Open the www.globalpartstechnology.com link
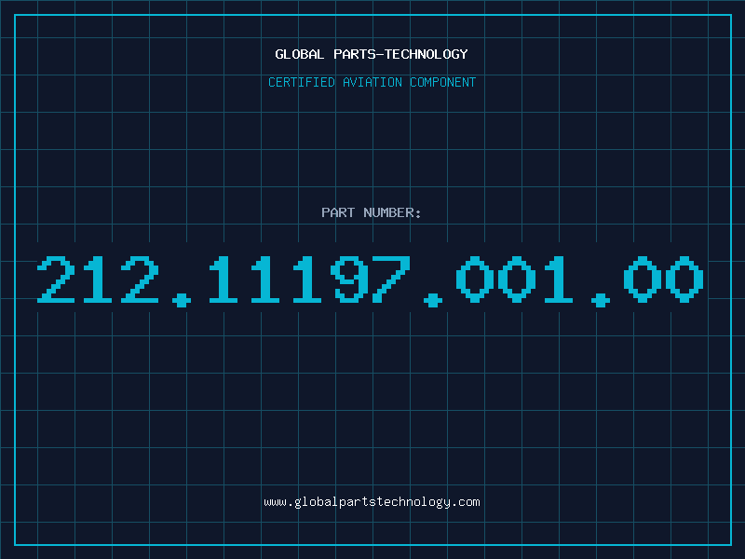This screenshot has height=559, width=745. [x=372, y=502]
